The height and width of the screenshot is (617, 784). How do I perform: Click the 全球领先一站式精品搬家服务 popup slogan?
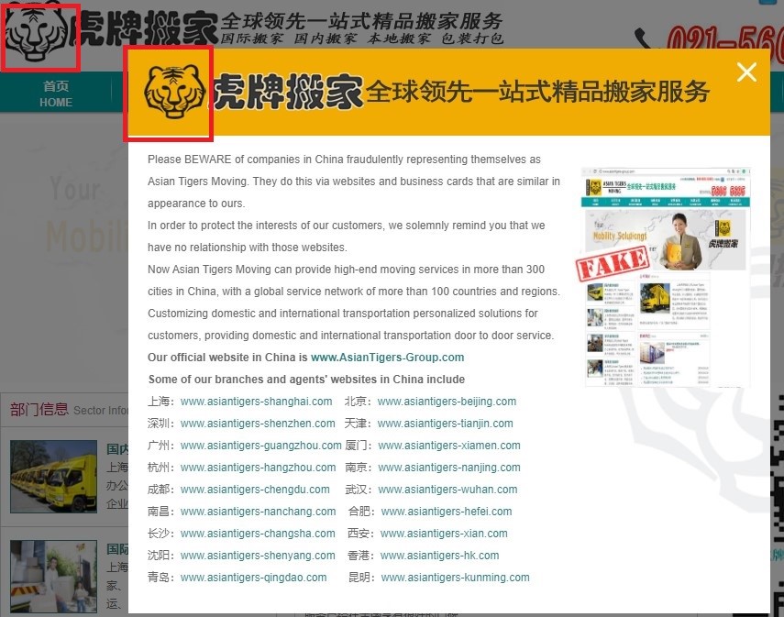click(x=538, y=92)
